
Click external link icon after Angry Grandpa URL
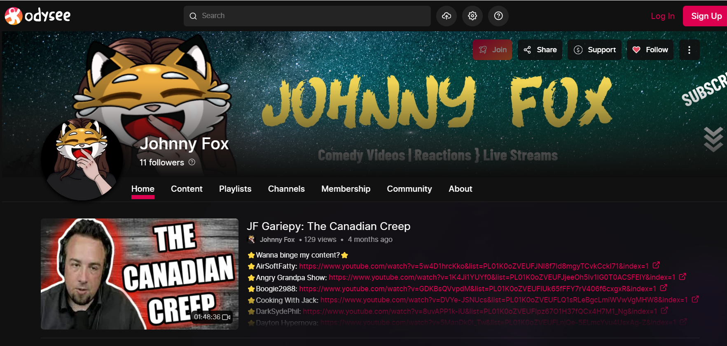coord(683,276)
